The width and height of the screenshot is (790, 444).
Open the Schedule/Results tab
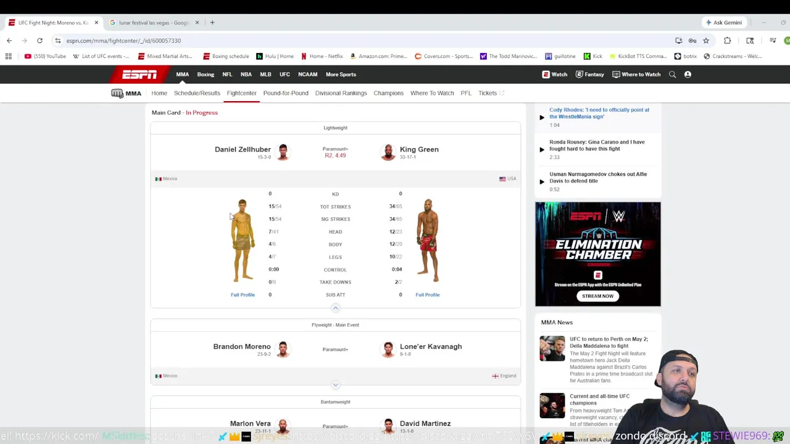[x=197, y=93]
